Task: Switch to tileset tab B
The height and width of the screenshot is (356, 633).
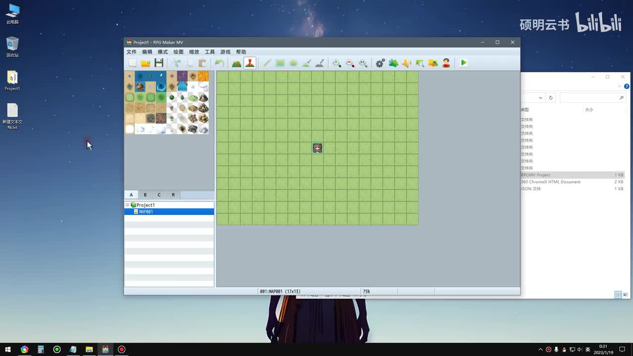Action: [x=145, y=195]
